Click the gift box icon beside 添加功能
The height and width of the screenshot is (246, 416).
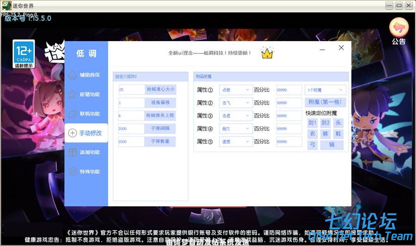[x=72, y=152]
